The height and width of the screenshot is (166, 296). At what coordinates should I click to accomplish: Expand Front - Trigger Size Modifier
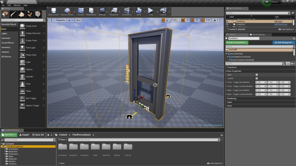(226, 82)
